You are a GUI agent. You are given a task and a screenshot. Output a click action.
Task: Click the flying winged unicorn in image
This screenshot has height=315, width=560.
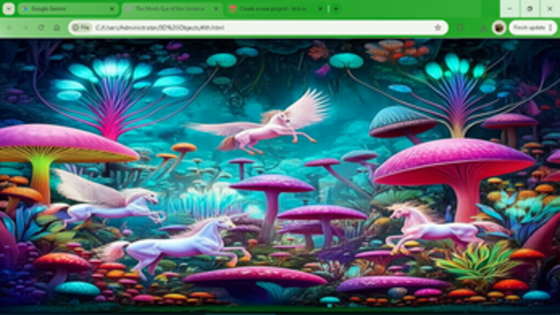click(x=271, y=123)
